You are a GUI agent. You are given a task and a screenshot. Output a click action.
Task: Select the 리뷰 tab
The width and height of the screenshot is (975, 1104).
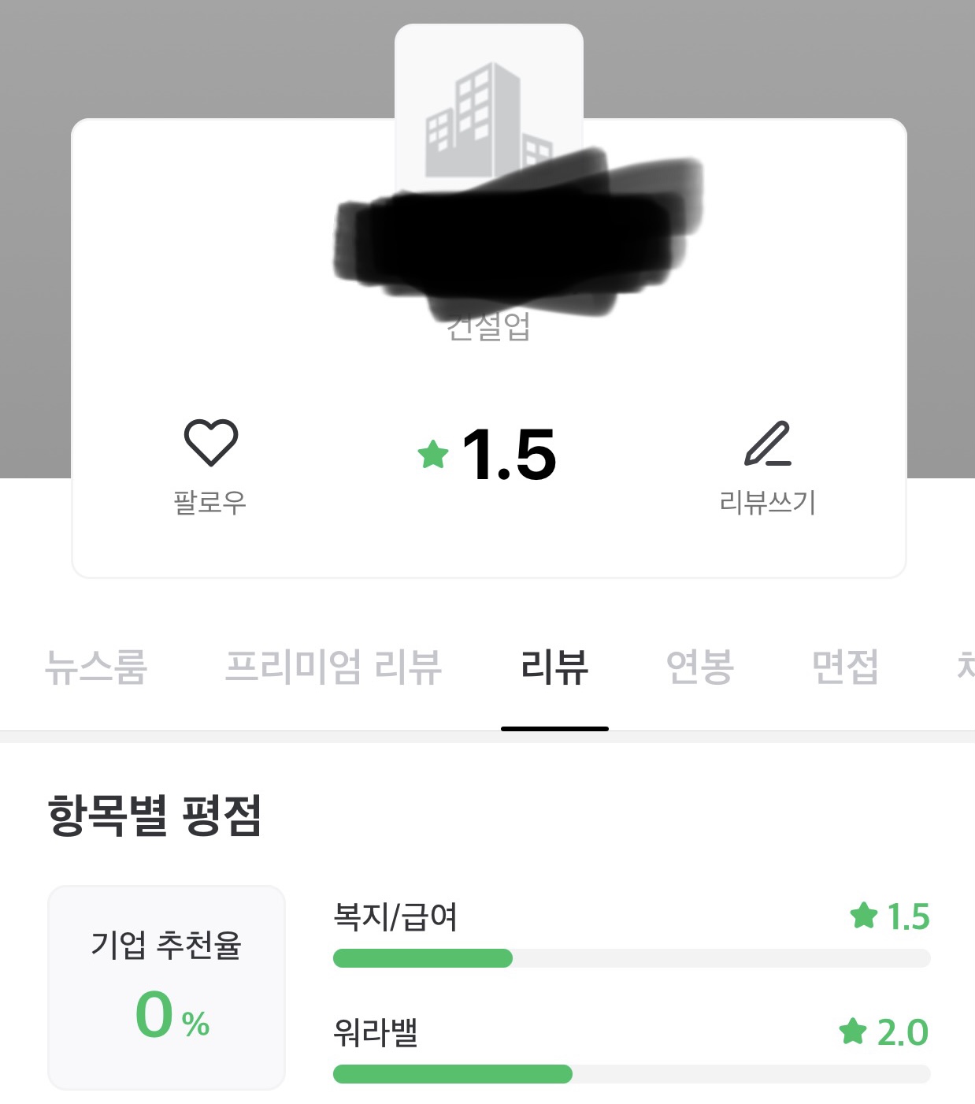(554, 667)
